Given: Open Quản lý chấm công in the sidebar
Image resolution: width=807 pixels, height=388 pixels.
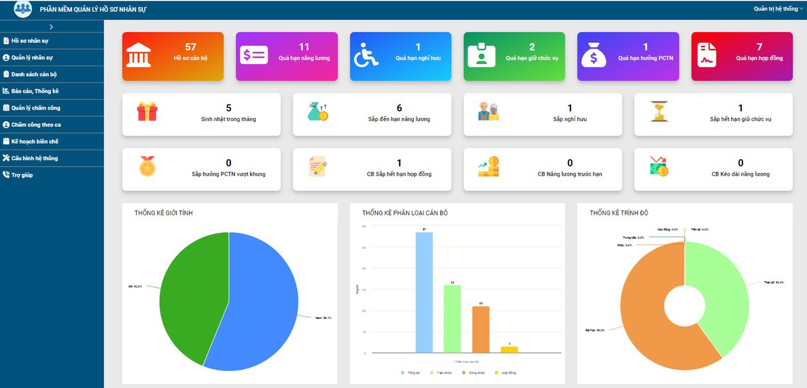Looking at the screenshot, I should pos(35,108).
